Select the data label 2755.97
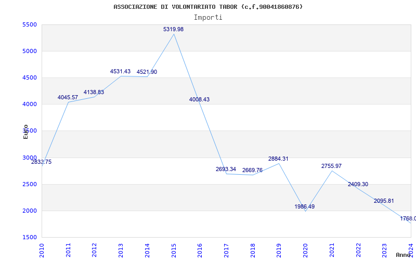The height and width of the screenshot is (260, 416). click(x=331, y=166)
